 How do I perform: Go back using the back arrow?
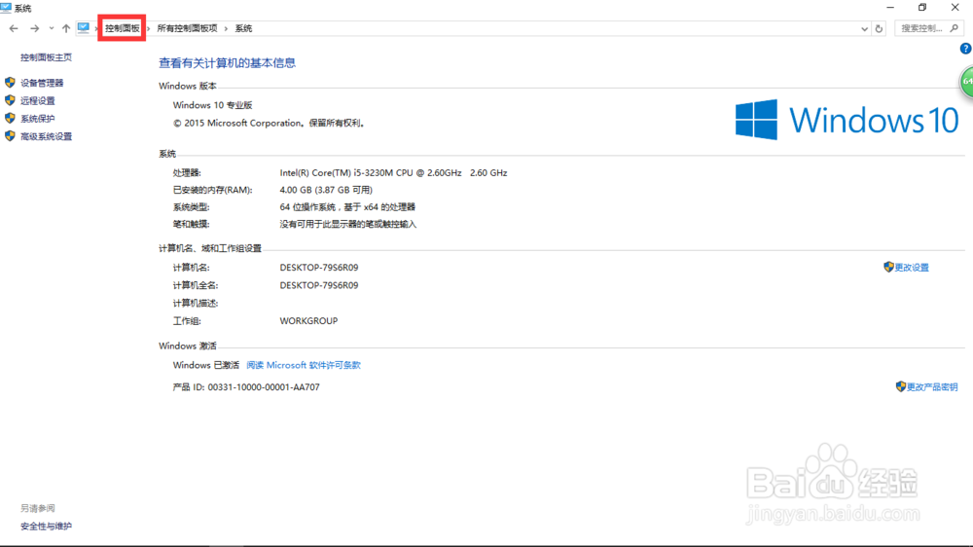tap(14, 28)
